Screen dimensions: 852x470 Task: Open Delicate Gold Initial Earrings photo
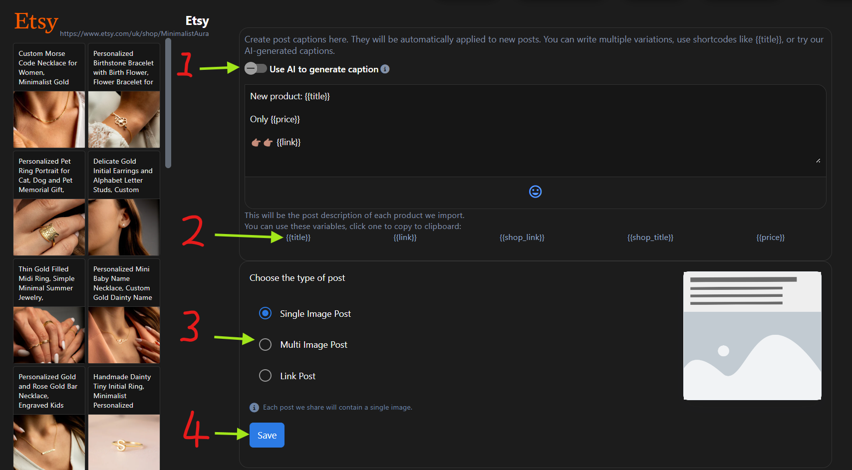click(124, 227)
